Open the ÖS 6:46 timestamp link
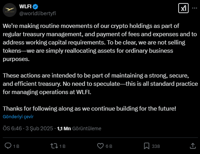This screenshot has width=200, height=154. pos(12,129)
